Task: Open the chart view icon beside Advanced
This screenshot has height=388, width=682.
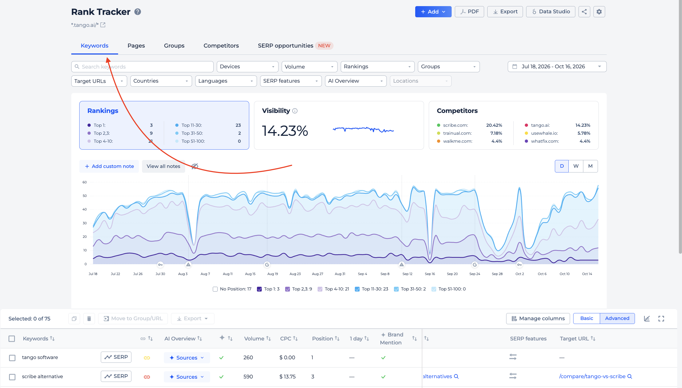Action: pos(647,318)
